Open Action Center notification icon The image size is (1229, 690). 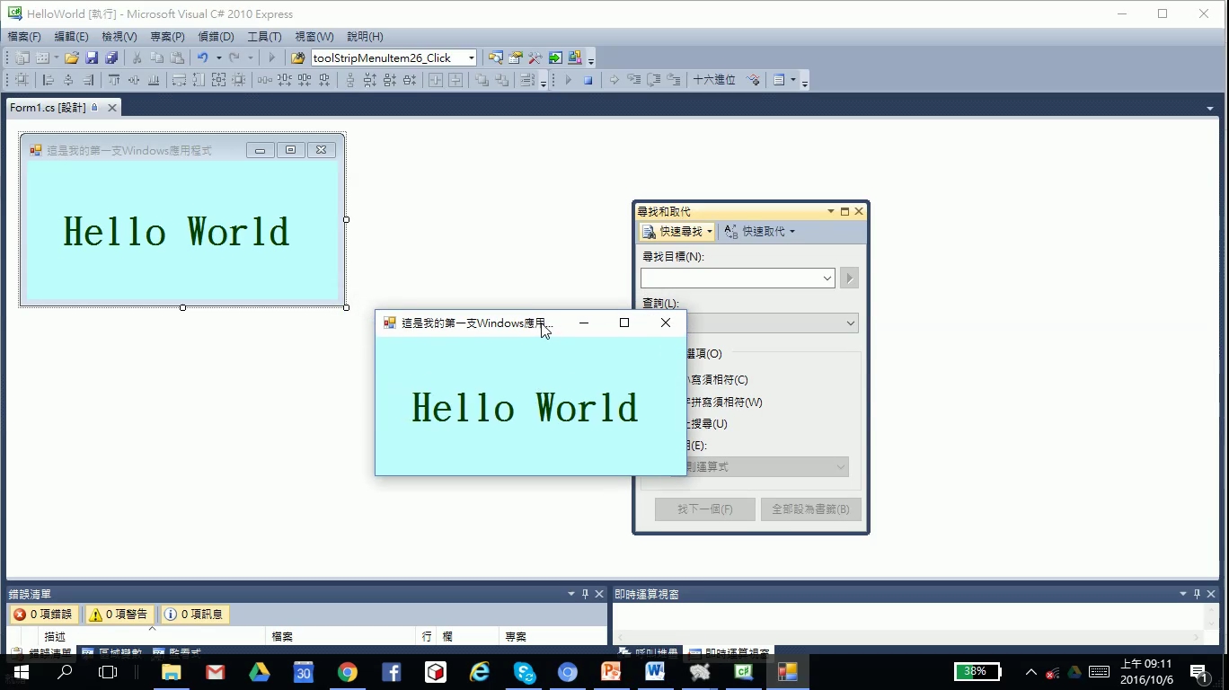(1198, 672)
